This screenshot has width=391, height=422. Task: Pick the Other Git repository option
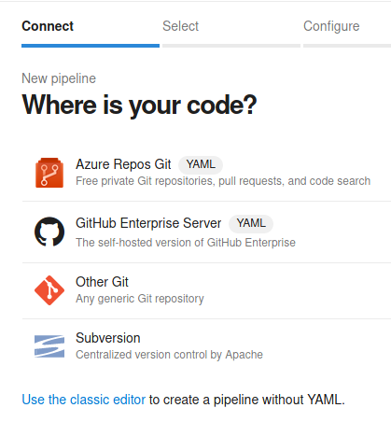click(206, 290)
